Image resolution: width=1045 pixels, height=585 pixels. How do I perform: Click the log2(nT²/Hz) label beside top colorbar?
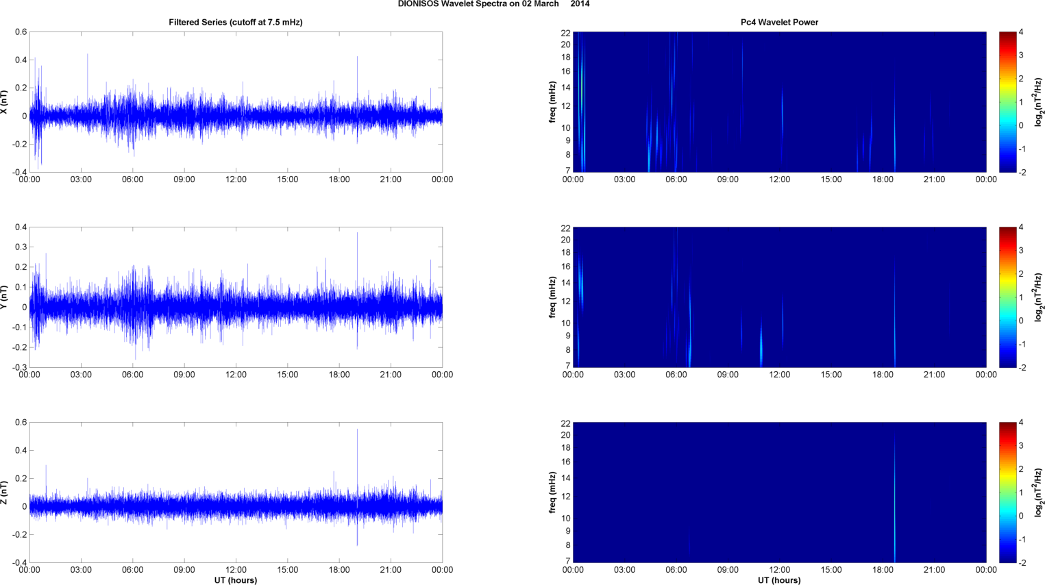[1039, 102]
